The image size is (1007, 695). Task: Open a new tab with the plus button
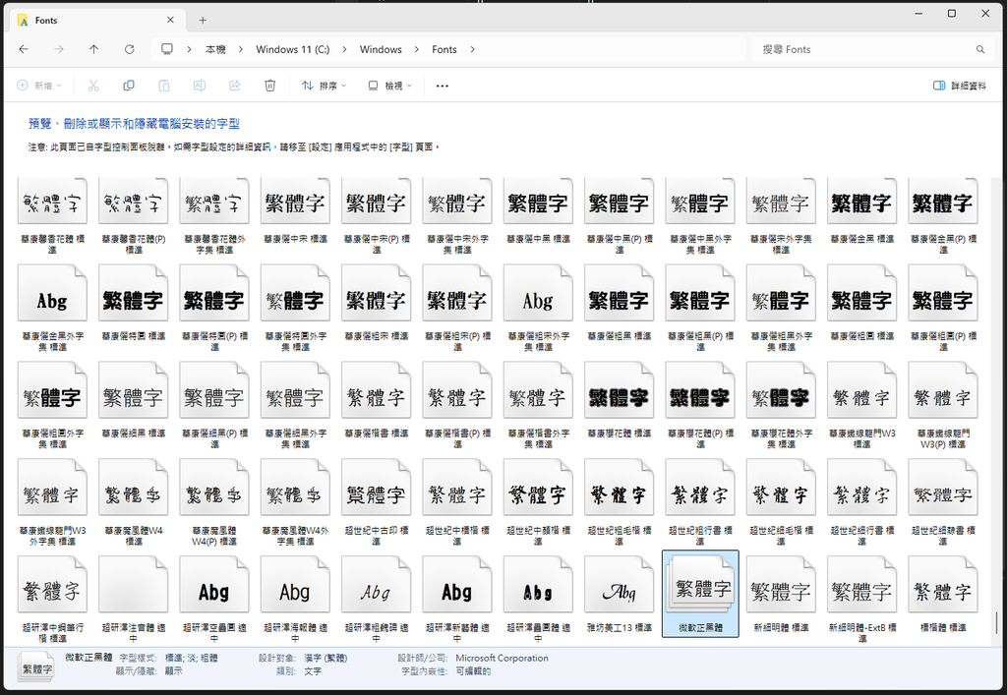point(203,19)
